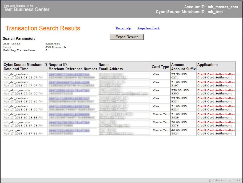Open the Page feedback link
Image resolution: width=243 pixels, height=183 pixels.
pos(148,28)
